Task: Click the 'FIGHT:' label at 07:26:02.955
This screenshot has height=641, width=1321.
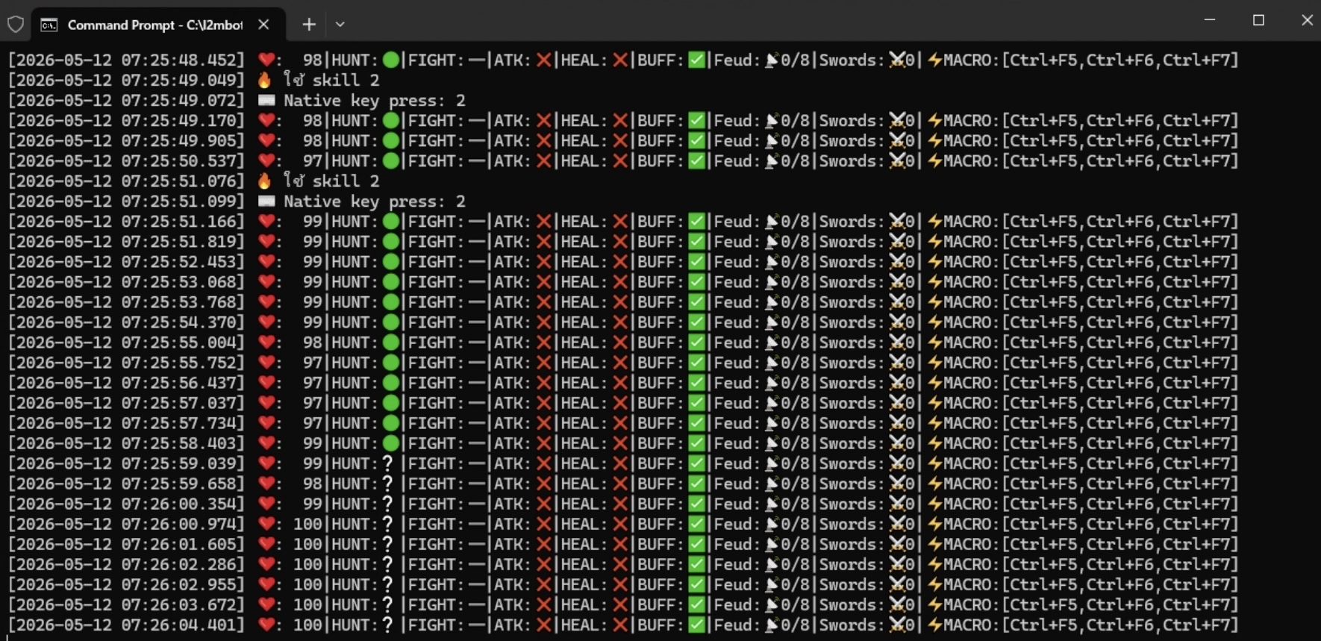Action: pyautogui.click(x=437, y=585)
